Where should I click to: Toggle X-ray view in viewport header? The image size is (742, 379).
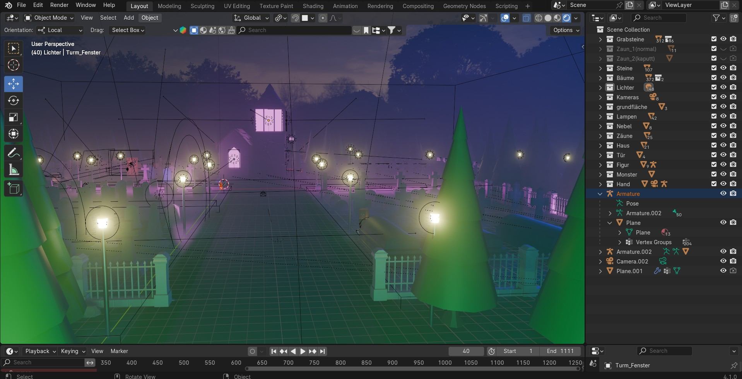pos(527,18)
